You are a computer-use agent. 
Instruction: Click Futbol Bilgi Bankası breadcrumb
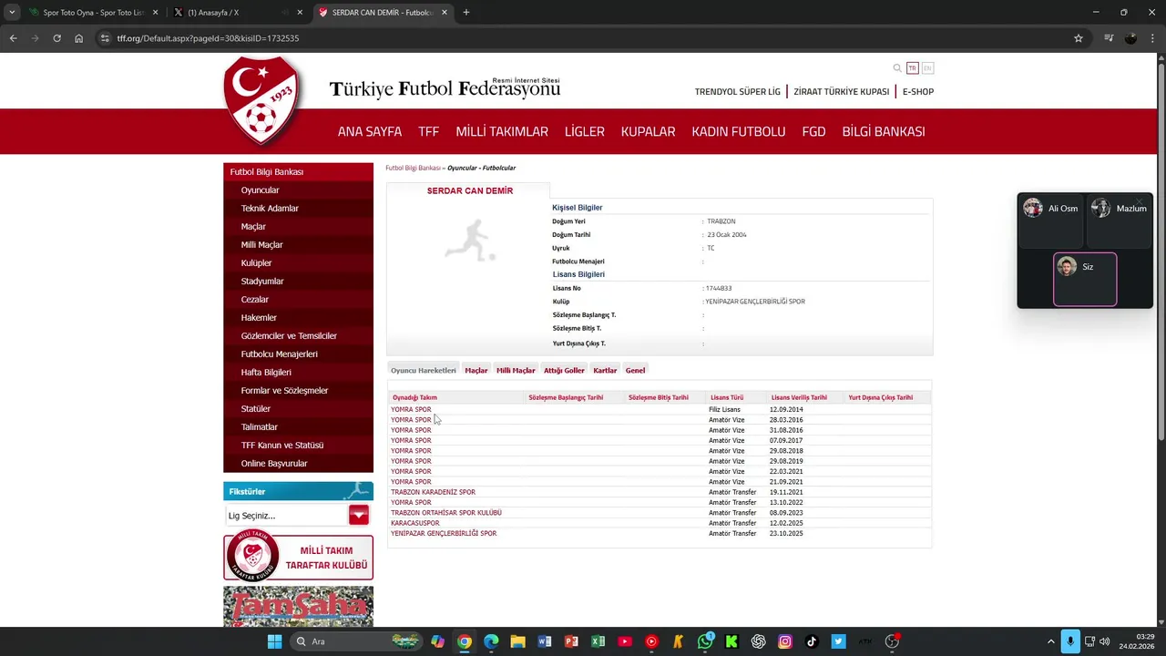tap(413, 169)
